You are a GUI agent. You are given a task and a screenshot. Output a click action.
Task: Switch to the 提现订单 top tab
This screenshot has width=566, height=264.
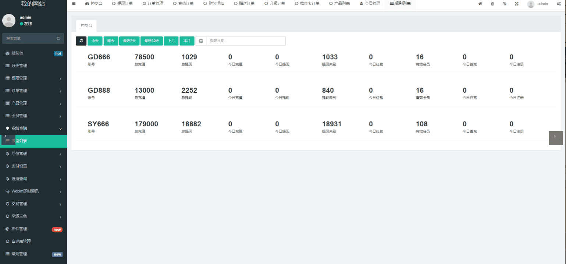pos(122,4)
